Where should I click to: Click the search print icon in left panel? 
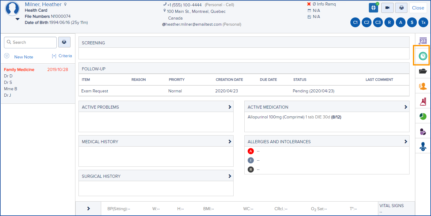click(64, 42)
